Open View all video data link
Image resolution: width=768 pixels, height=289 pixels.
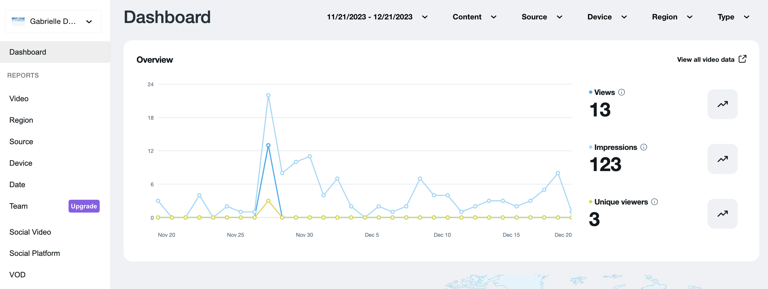click(x=705, y=59)
